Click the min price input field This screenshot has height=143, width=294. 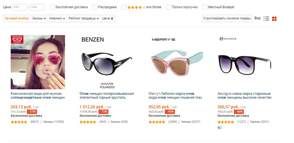20,7
